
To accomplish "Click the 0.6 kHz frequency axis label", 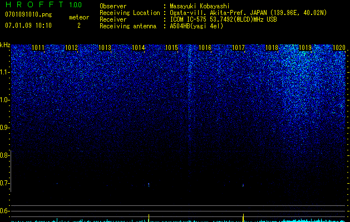I will tap(4, 211).
